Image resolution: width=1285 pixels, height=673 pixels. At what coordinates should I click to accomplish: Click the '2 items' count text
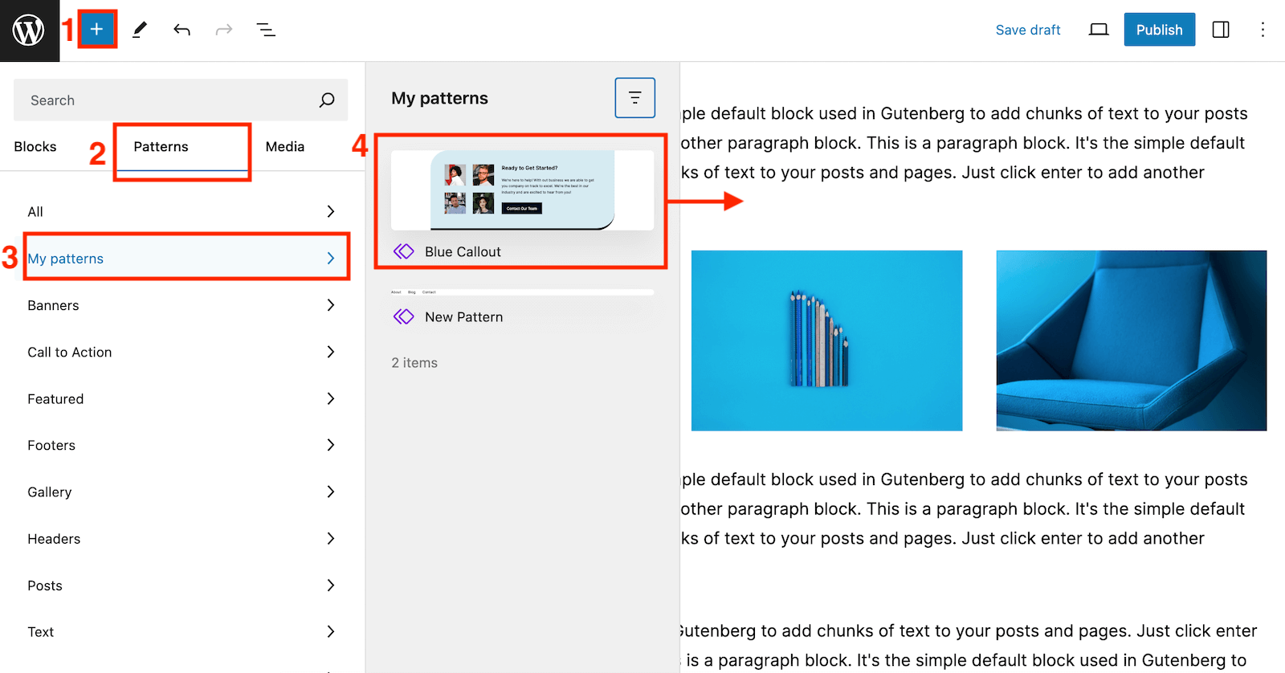(414, 363)
